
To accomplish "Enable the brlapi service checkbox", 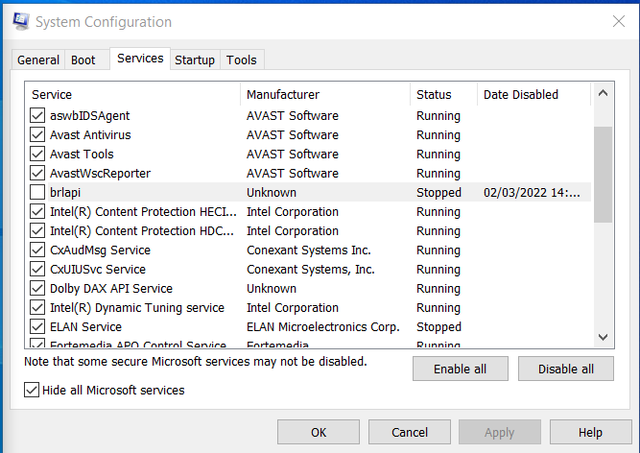I will point(37,192).
